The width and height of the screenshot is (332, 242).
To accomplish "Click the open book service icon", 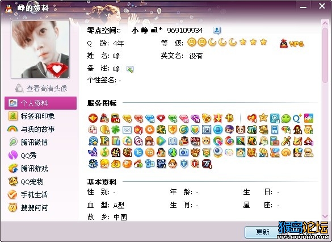I will (173, 141).
